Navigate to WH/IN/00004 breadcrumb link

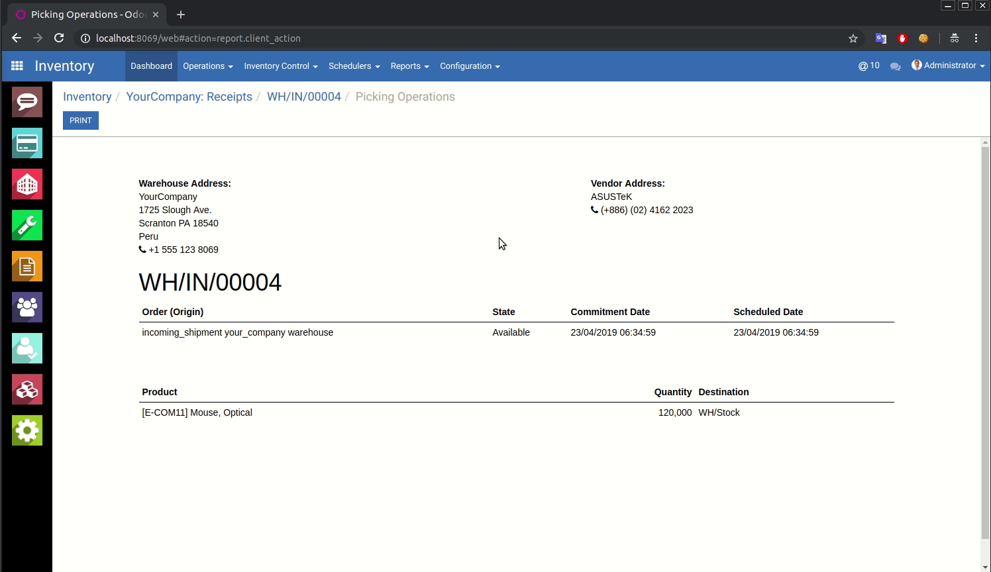point(303,97)
